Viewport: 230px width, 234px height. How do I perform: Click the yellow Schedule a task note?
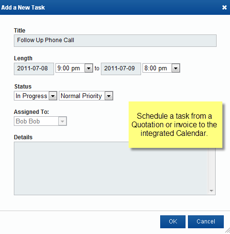175,124
